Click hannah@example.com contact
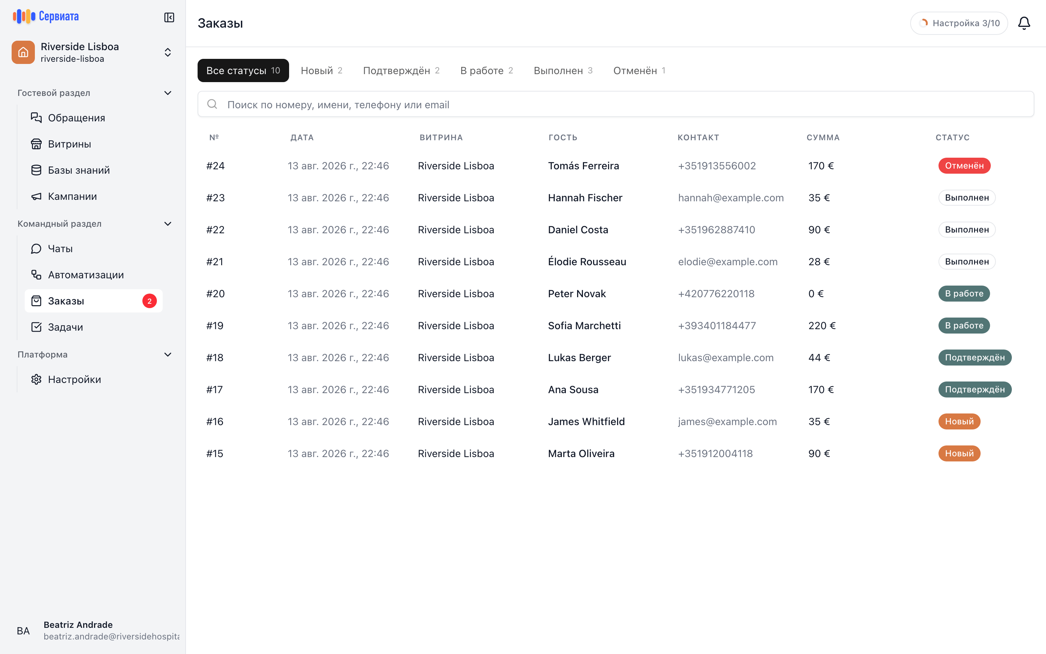 coord(731,198)
